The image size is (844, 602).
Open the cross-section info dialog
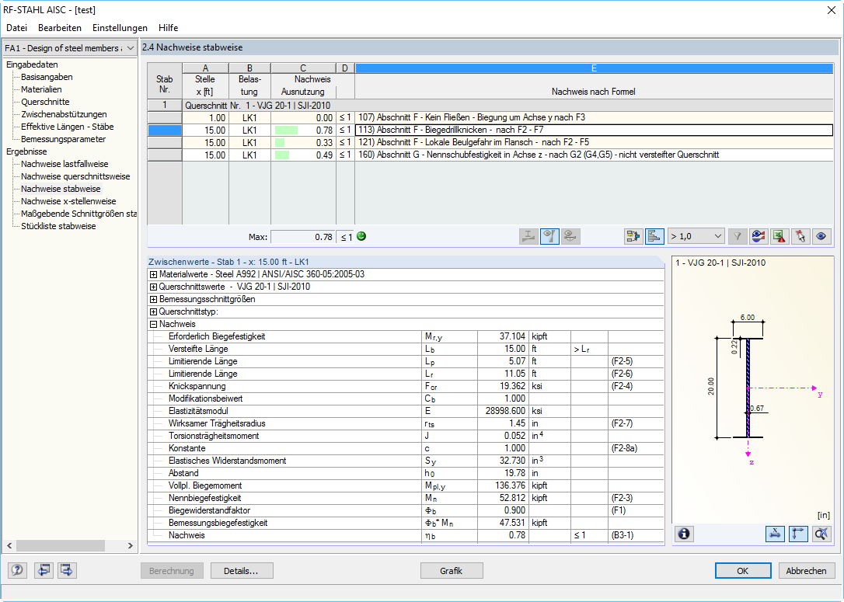[683, 534]
